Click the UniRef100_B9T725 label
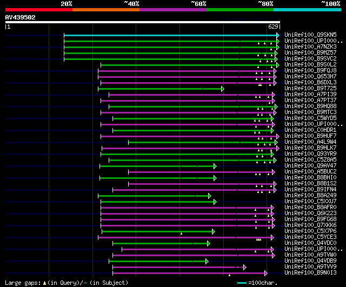 [310, 88]
